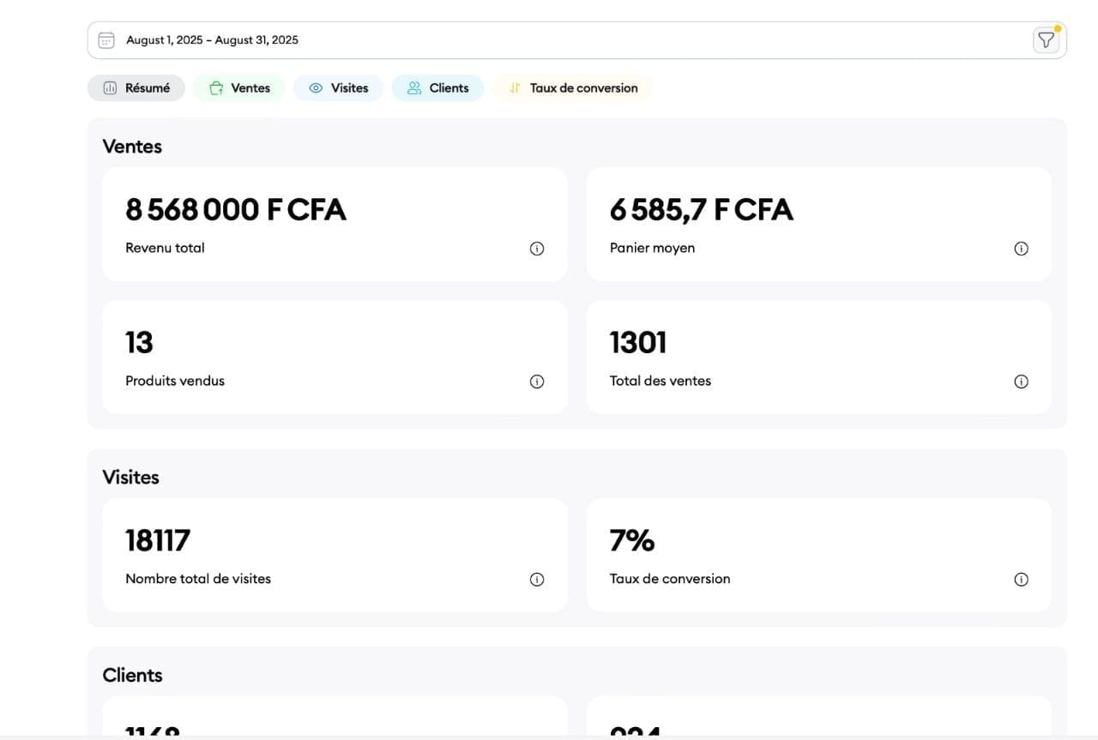The image size is (1098, 740).
Task: Select the 13 Produits vendus card
Action: tap(335, 357)
